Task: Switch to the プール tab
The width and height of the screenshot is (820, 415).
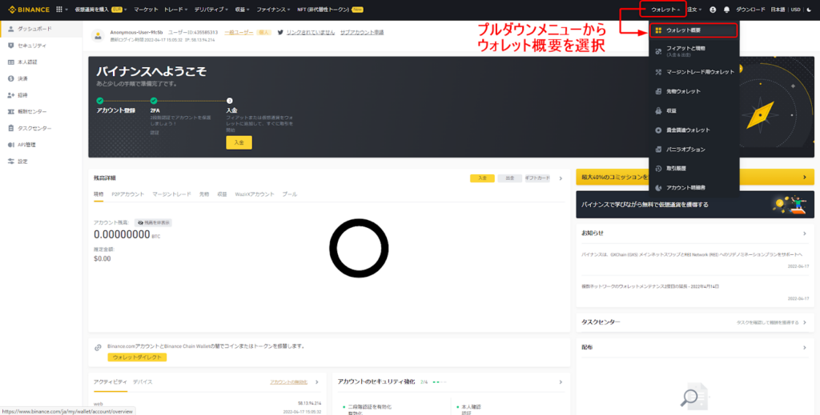Action: pyautogui.click(x=290, y=194)
